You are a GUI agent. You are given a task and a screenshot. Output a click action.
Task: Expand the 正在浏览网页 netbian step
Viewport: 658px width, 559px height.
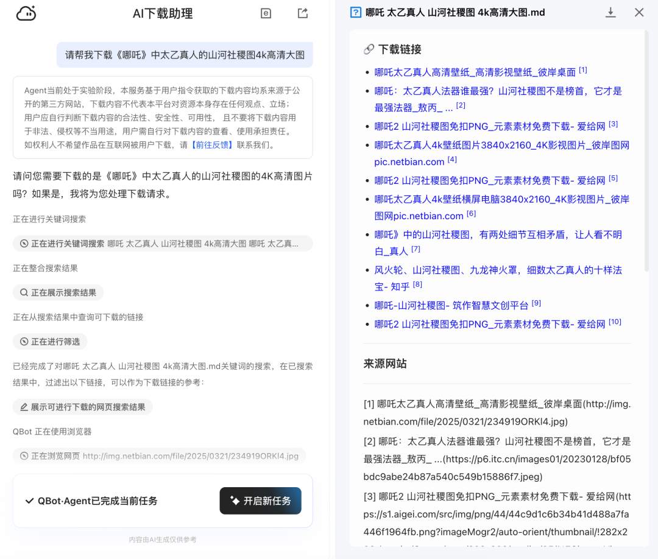point(159,456)
